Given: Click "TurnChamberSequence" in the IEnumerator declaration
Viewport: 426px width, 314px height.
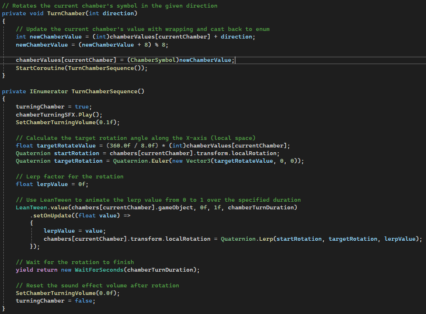Looking at the screenshot, I should click(105, 91).
